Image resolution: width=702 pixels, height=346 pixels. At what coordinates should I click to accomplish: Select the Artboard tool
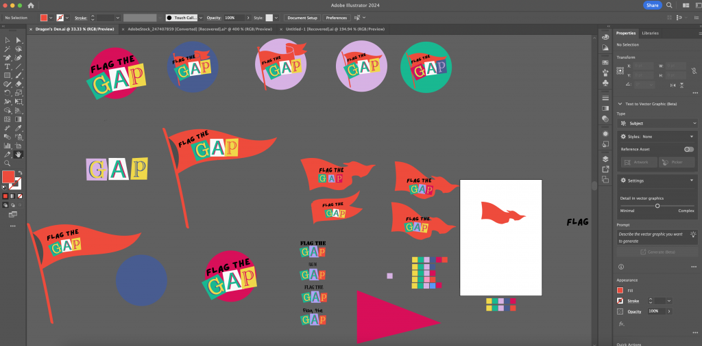click(x=19, y=146)
